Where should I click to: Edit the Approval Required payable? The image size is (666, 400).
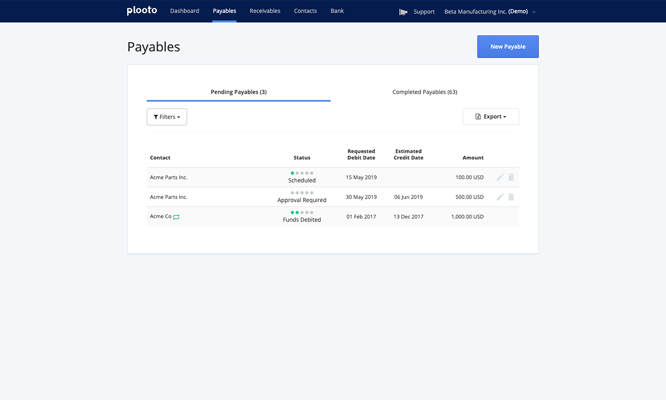(500, 197)
